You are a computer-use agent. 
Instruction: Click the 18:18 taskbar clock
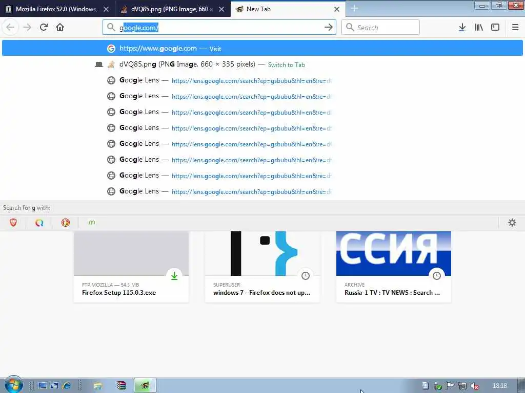point(499,386)
